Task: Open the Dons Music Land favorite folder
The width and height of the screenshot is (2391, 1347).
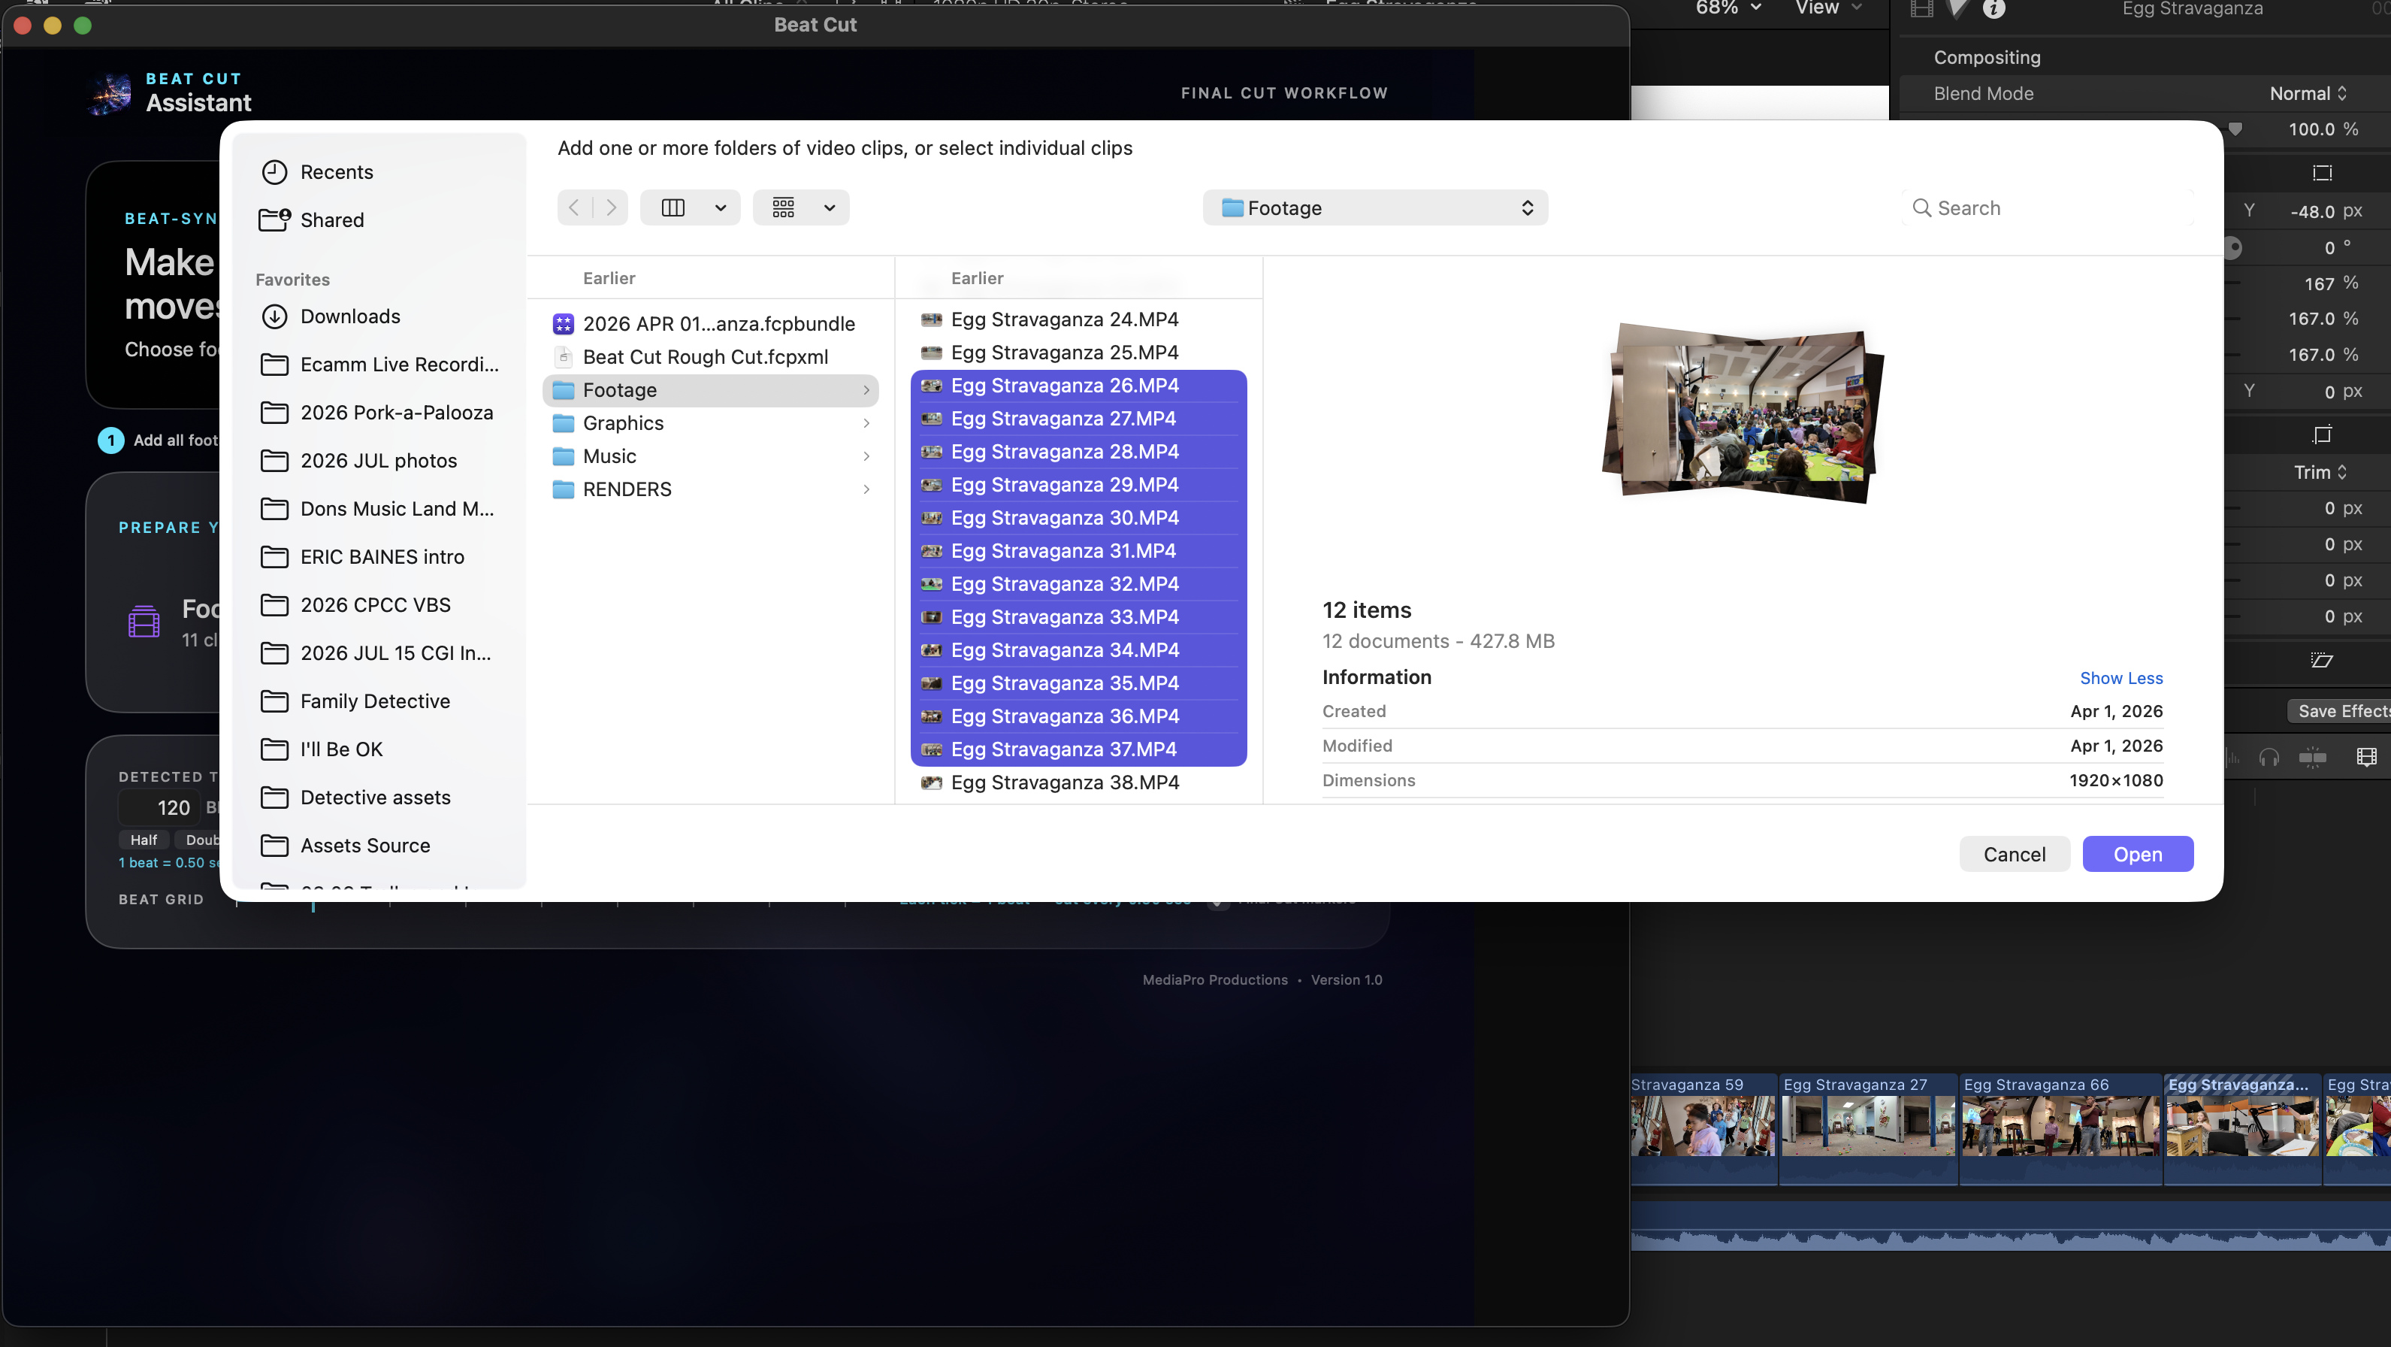Action: point(378,509)
